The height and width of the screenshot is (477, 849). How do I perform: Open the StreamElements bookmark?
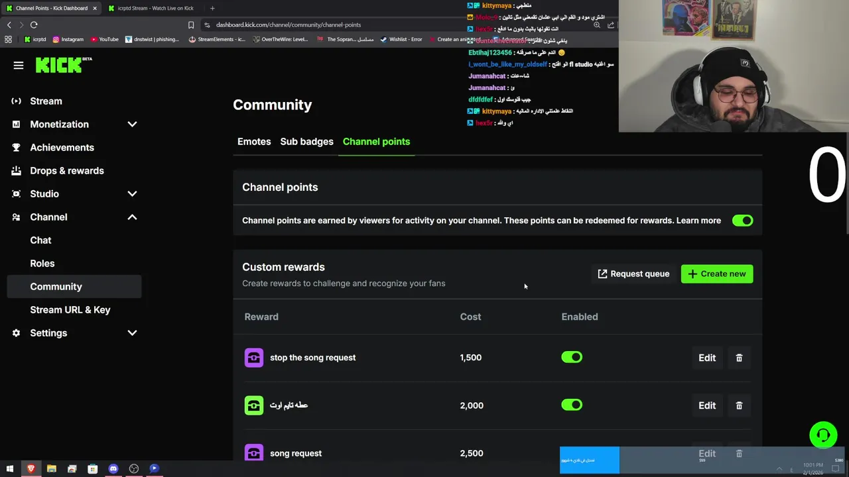[x=217, y=39]
